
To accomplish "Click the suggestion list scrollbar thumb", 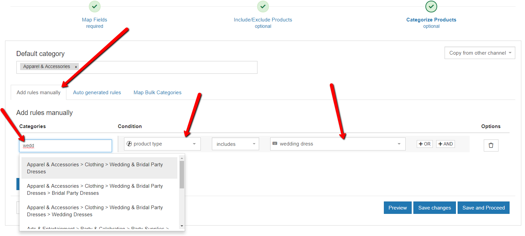I will (x=182, y=174).
